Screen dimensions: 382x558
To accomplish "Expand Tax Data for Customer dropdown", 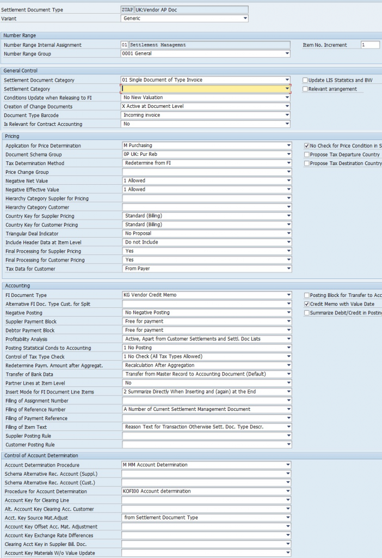I will pos(207,268).
